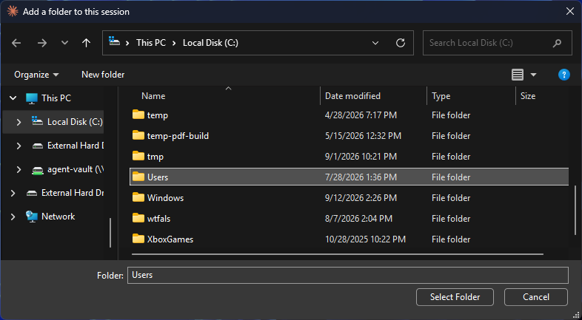Select the temp-pdf-build folder icon

point(138,135)
